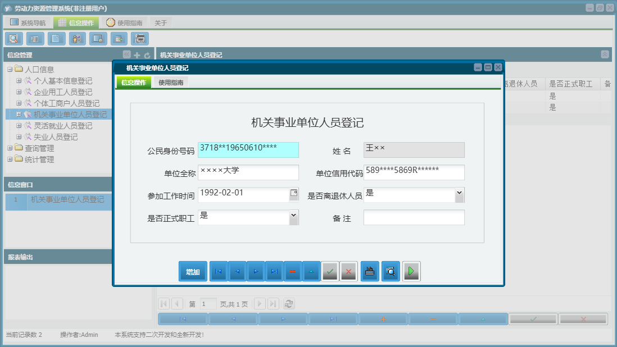
Task: Confirm with green check in dialog
Action: [330, 271]
